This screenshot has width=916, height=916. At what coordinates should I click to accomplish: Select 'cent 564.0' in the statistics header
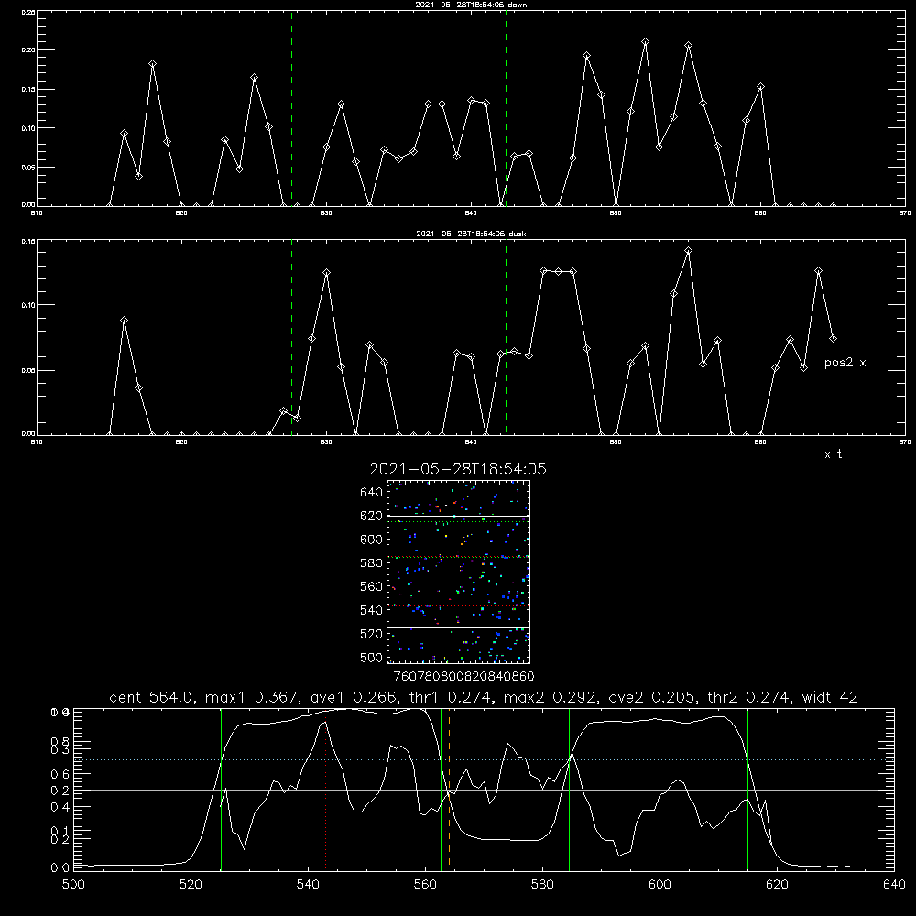click(x=151, y=697)
